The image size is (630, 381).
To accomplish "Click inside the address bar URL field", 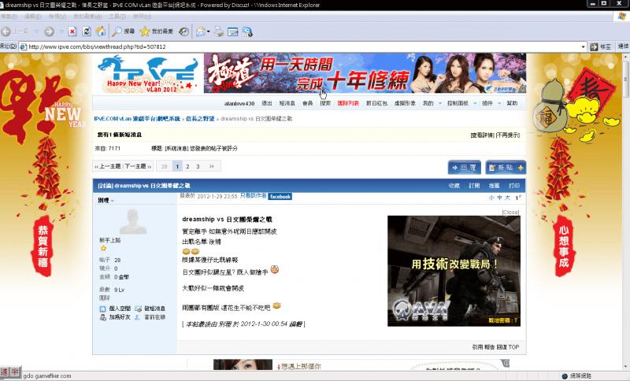I will tap(302, 47).
